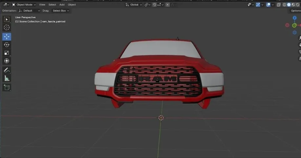Select the Rotate tool
The height and width of the screenshot is (158, 301).
[7, 45]
